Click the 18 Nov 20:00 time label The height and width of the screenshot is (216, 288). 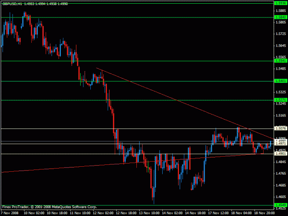tap(264, 213)
